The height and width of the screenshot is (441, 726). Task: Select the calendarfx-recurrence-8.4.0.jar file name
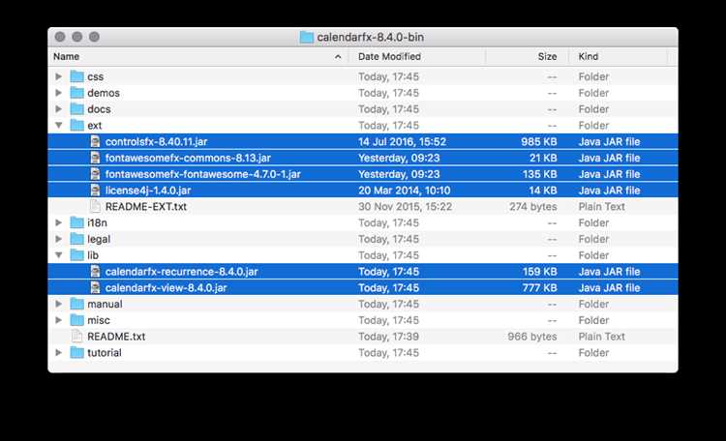pos(181,271)
